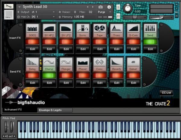Viewport: 181px width, 140px height.
Task: Click the instrument info icon
Action: pyautogui.click(x=109, y=7)
